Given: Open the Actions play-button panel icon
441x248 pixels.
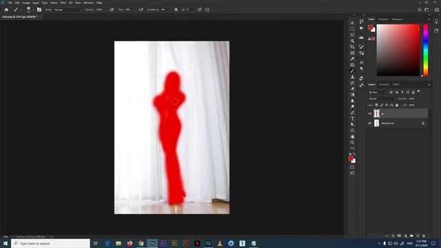Looking at the screenshot, I should [361, 28].
